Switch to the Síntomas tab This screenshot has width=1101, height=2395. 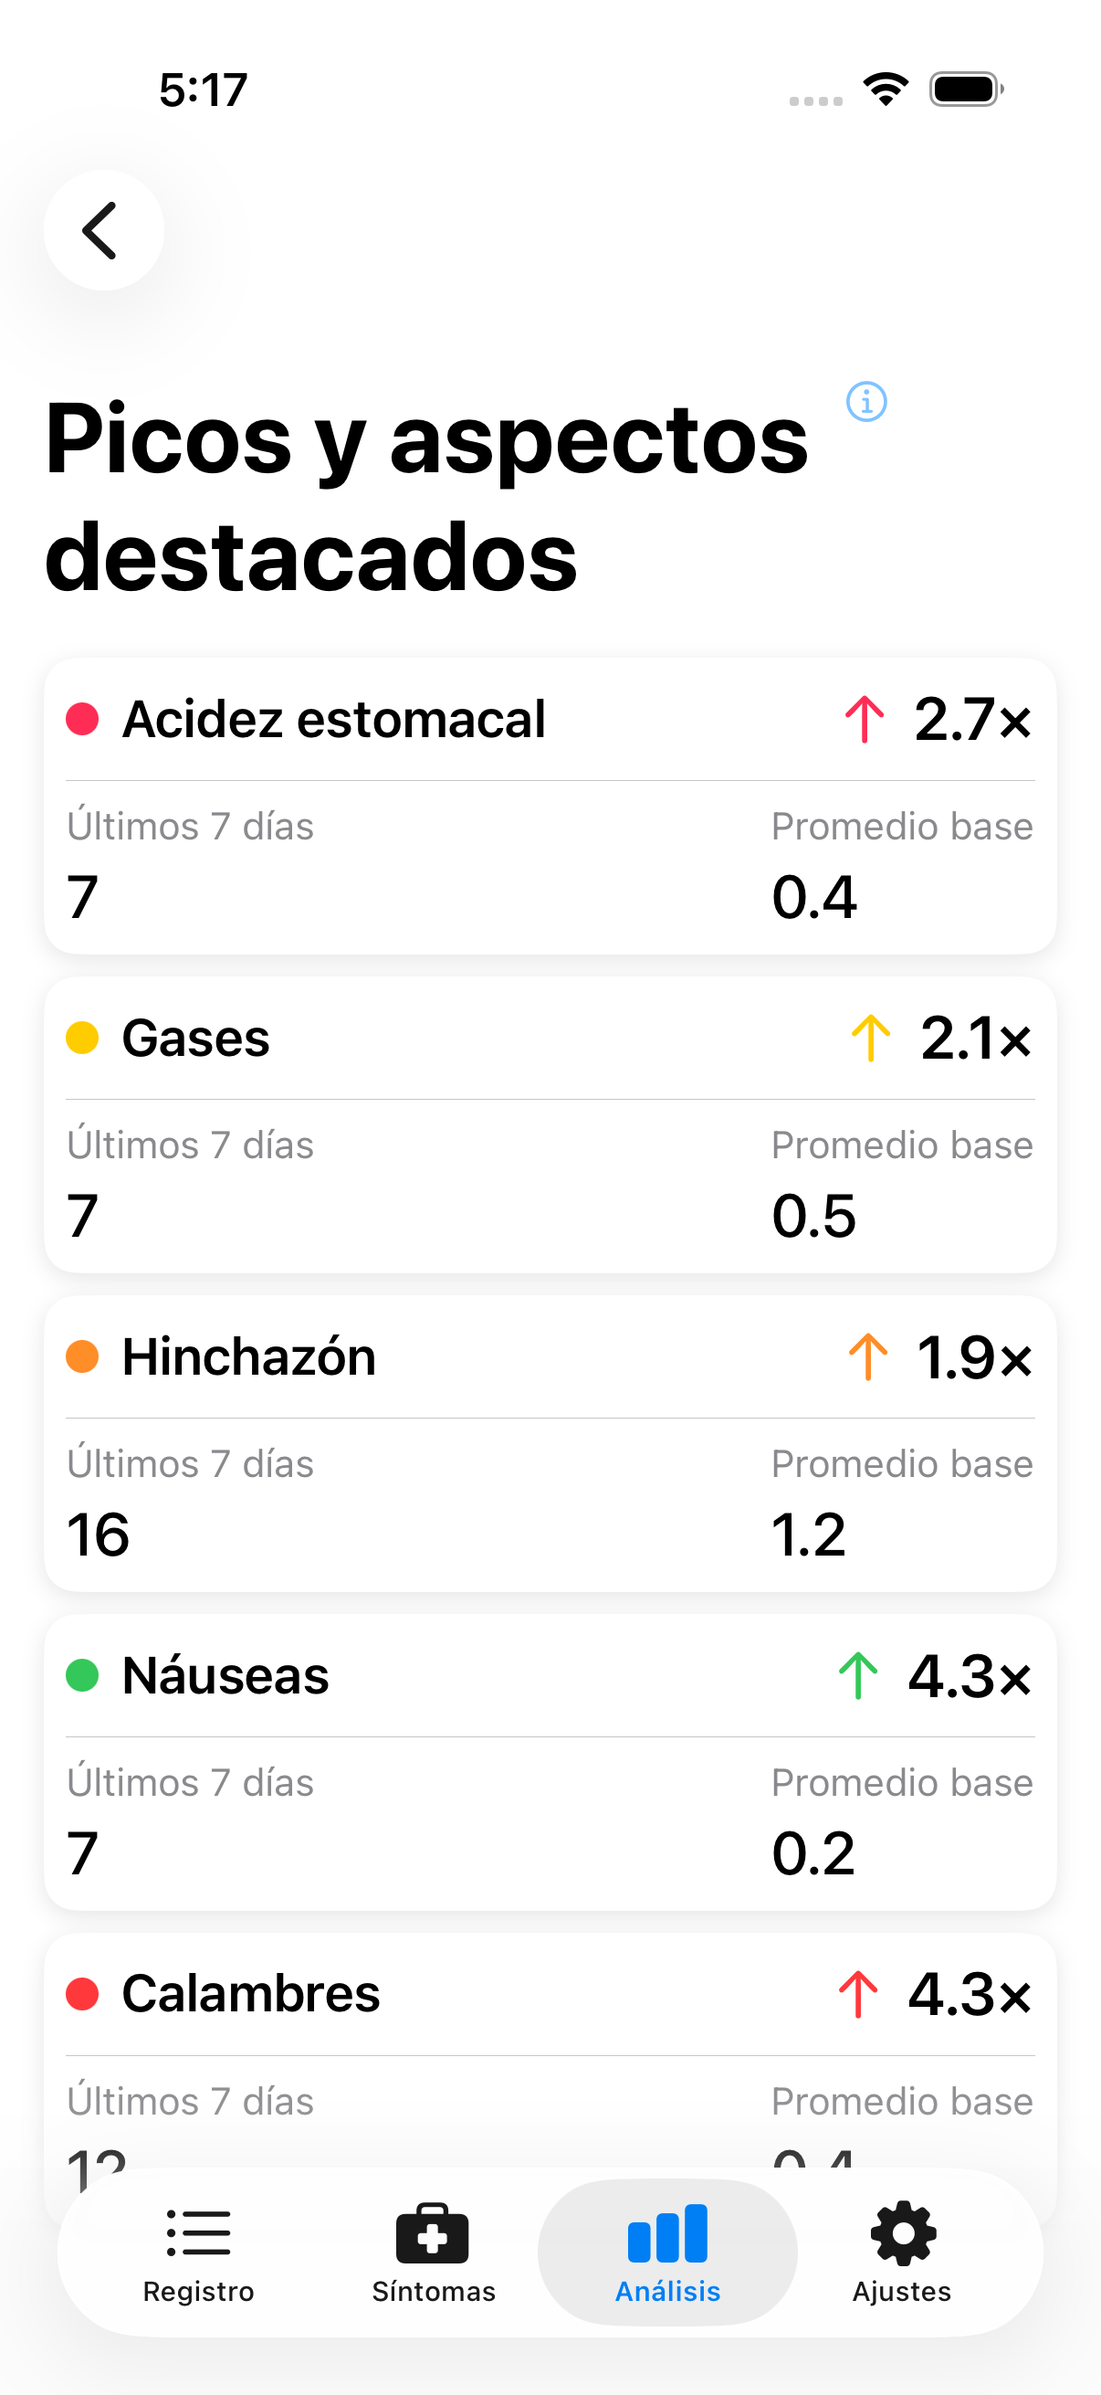pyautogui.click(x=433, y=2252)
